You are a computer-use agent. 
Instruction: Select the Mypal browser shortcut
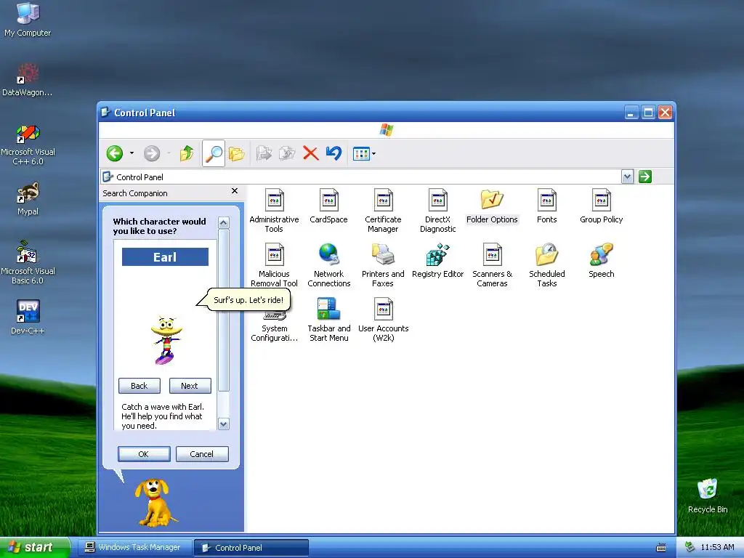pyautogui.click(x=28, y=199)
